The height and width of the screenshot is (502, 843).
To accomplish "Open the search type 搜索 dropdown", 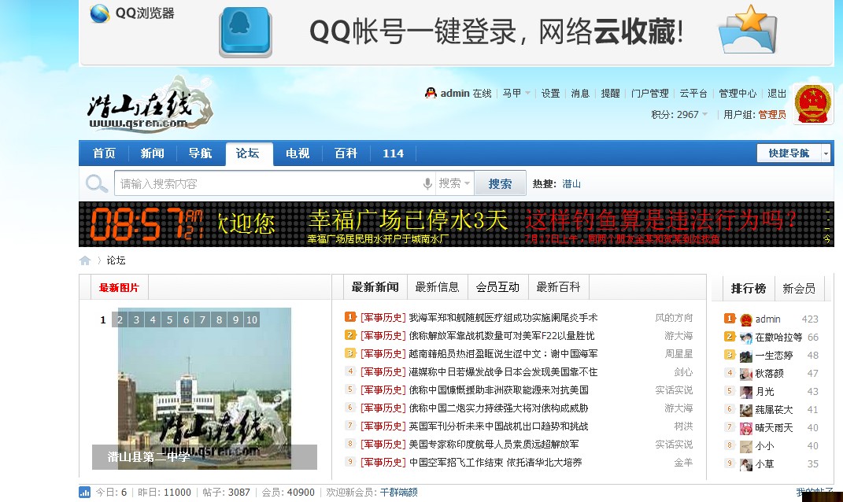I will (x=454, y=183).
